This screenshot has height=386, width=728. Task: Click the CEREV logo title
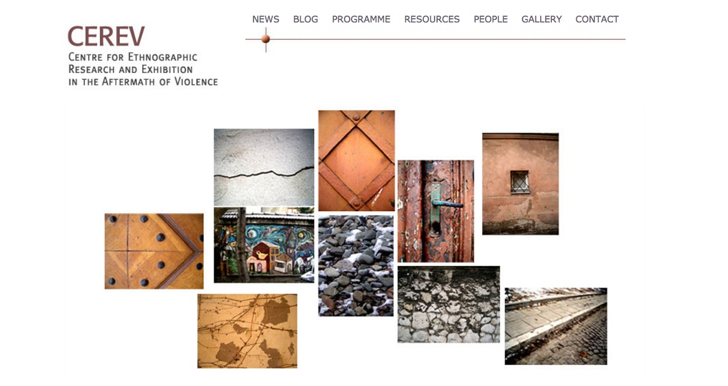tap(106, 36)
